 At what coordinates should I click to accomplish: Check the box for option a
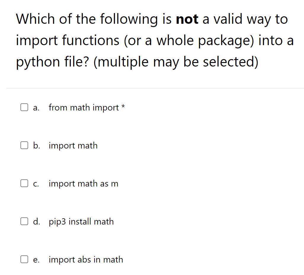pos(24,108)
